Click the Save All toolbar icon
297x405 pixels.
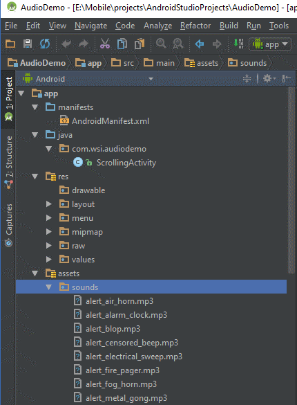click(28, 44)
